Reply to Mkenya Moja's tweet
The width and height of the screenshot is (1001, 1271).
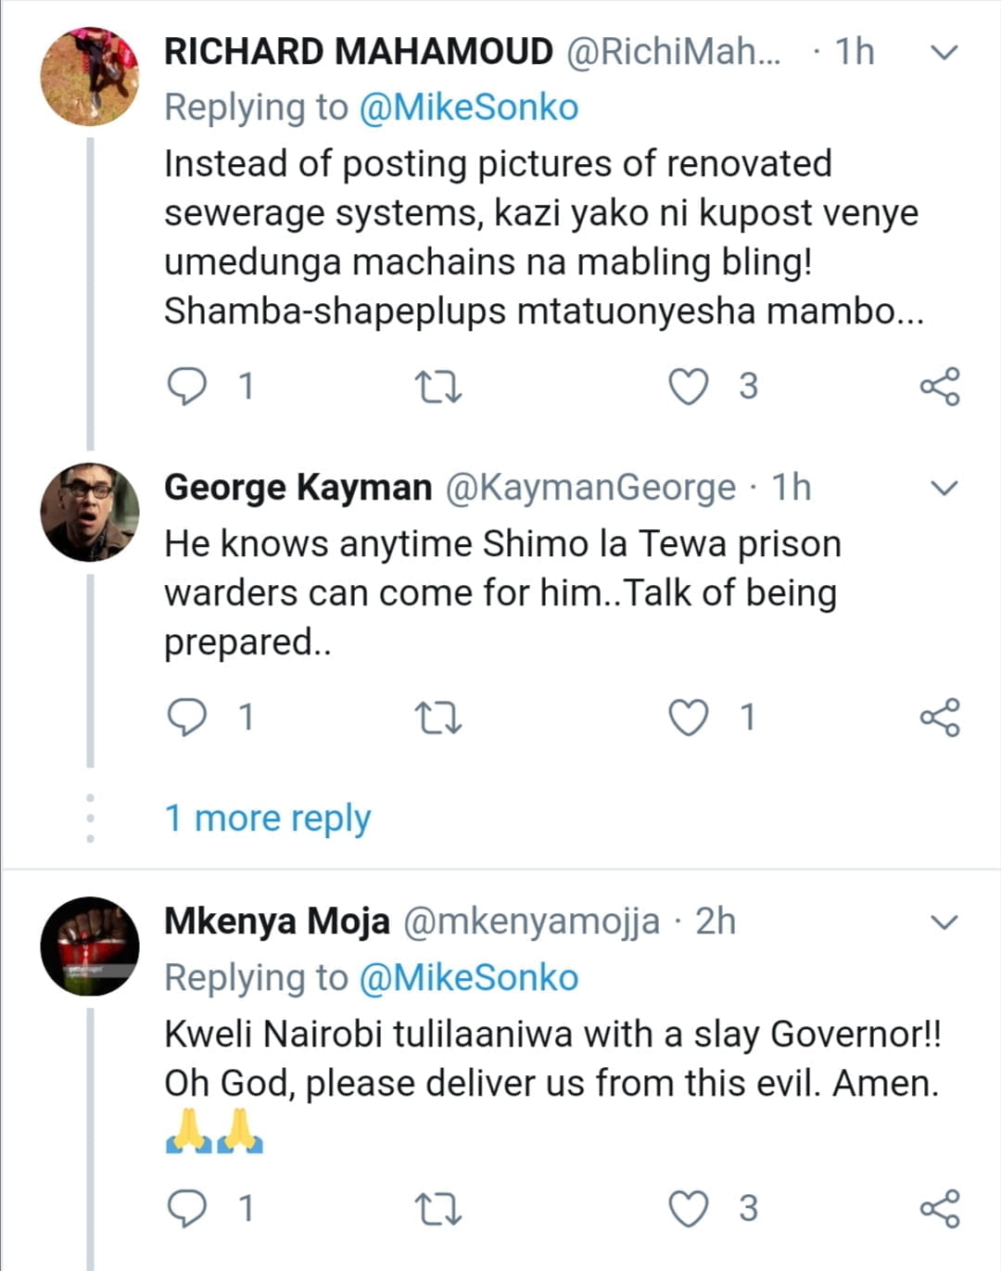[x=187, y=1209]
